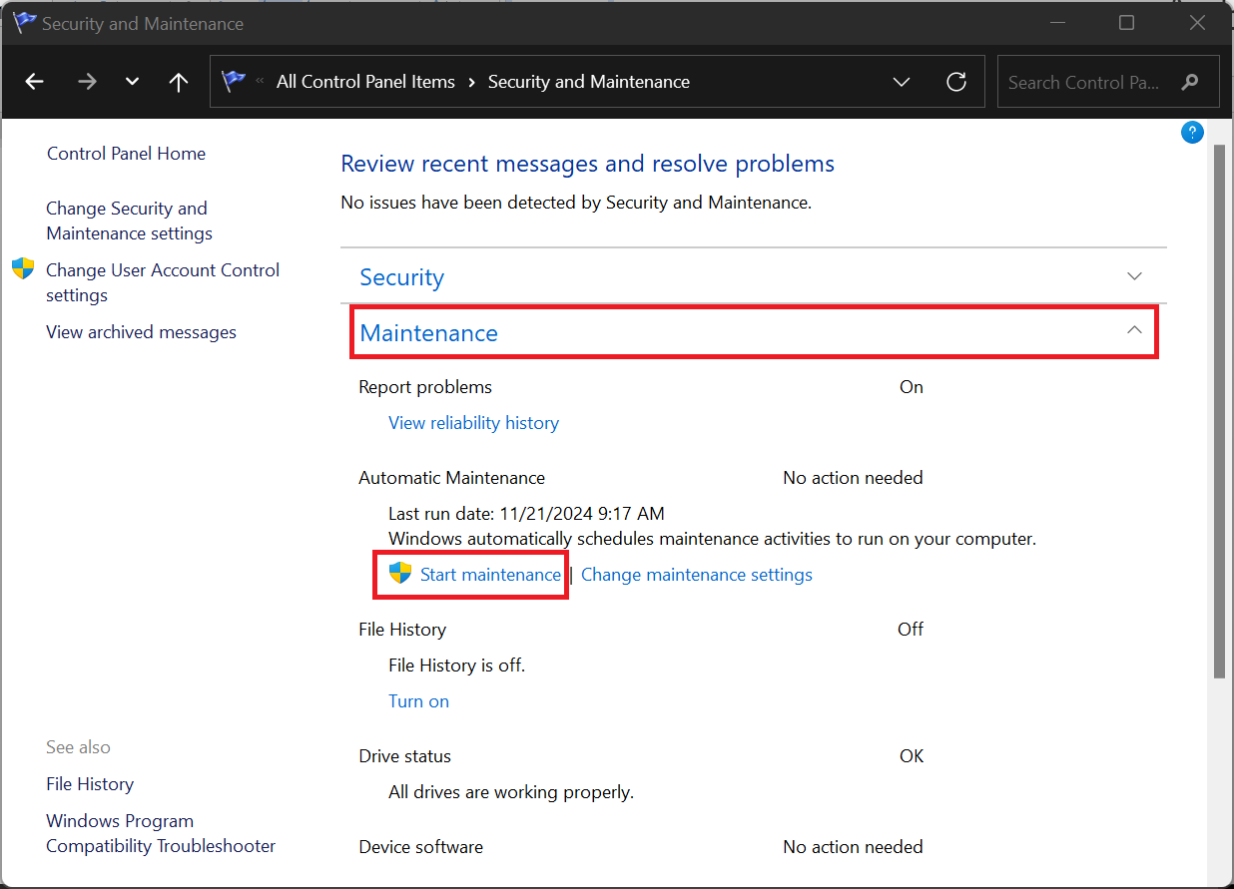This screenshot has width=1234, height=889.
Task: Go up one level arrow
Action: tap(179, 82)
